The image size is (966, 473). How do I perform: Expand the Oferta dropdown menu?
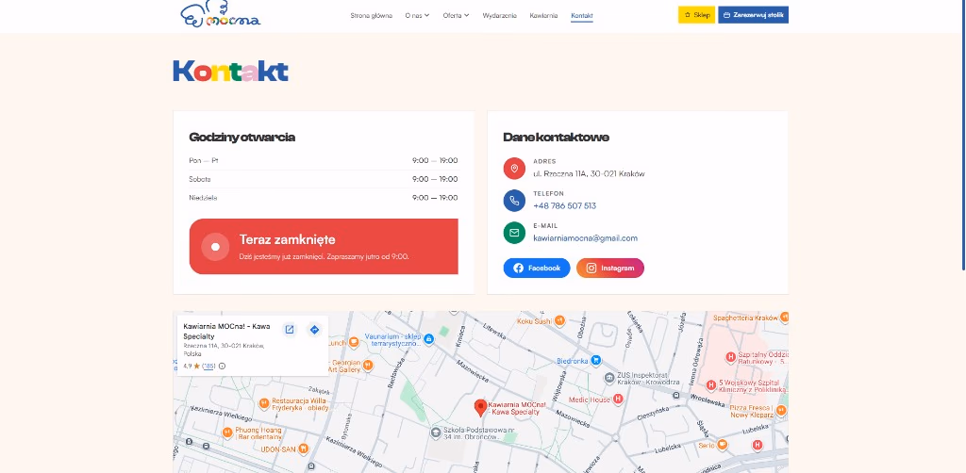click(456, 15)
